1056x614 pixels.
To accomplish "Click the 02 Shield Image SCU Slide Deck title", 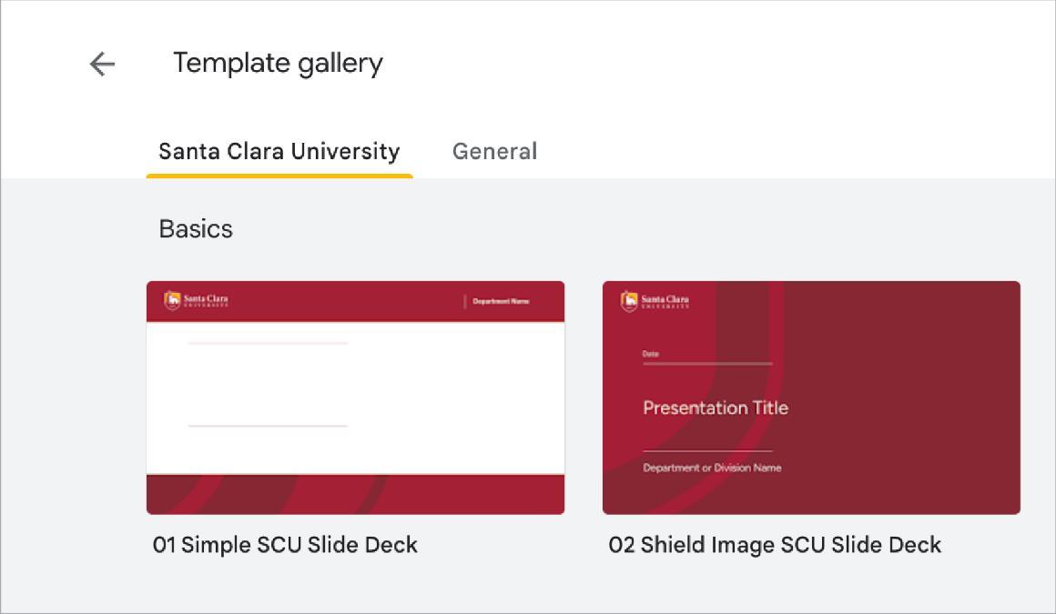I will pyautogui.click(x=775, y=545).
